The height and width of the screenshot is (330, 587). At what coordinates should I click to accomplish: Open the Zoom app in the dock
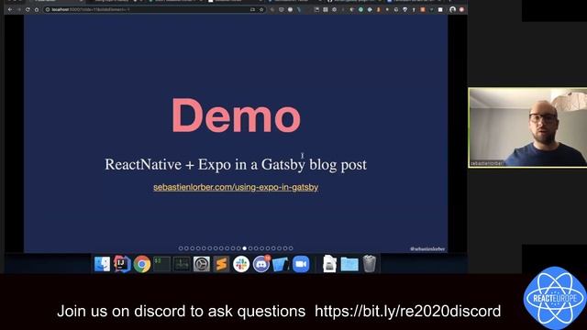coord(301,264)
